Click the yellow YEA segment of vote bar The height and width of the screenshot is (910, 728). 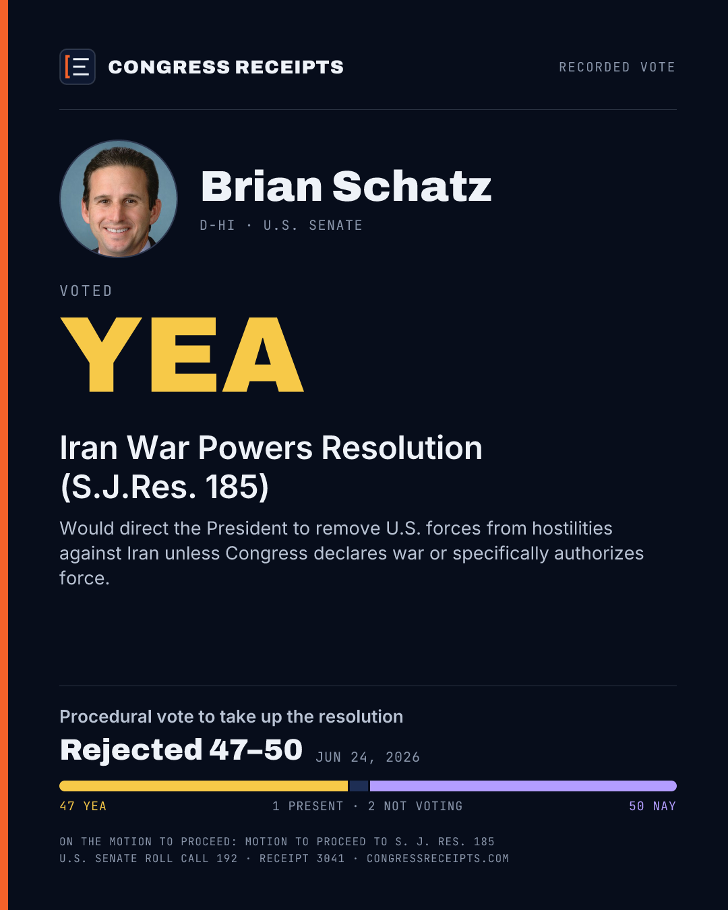coord(204,786)
